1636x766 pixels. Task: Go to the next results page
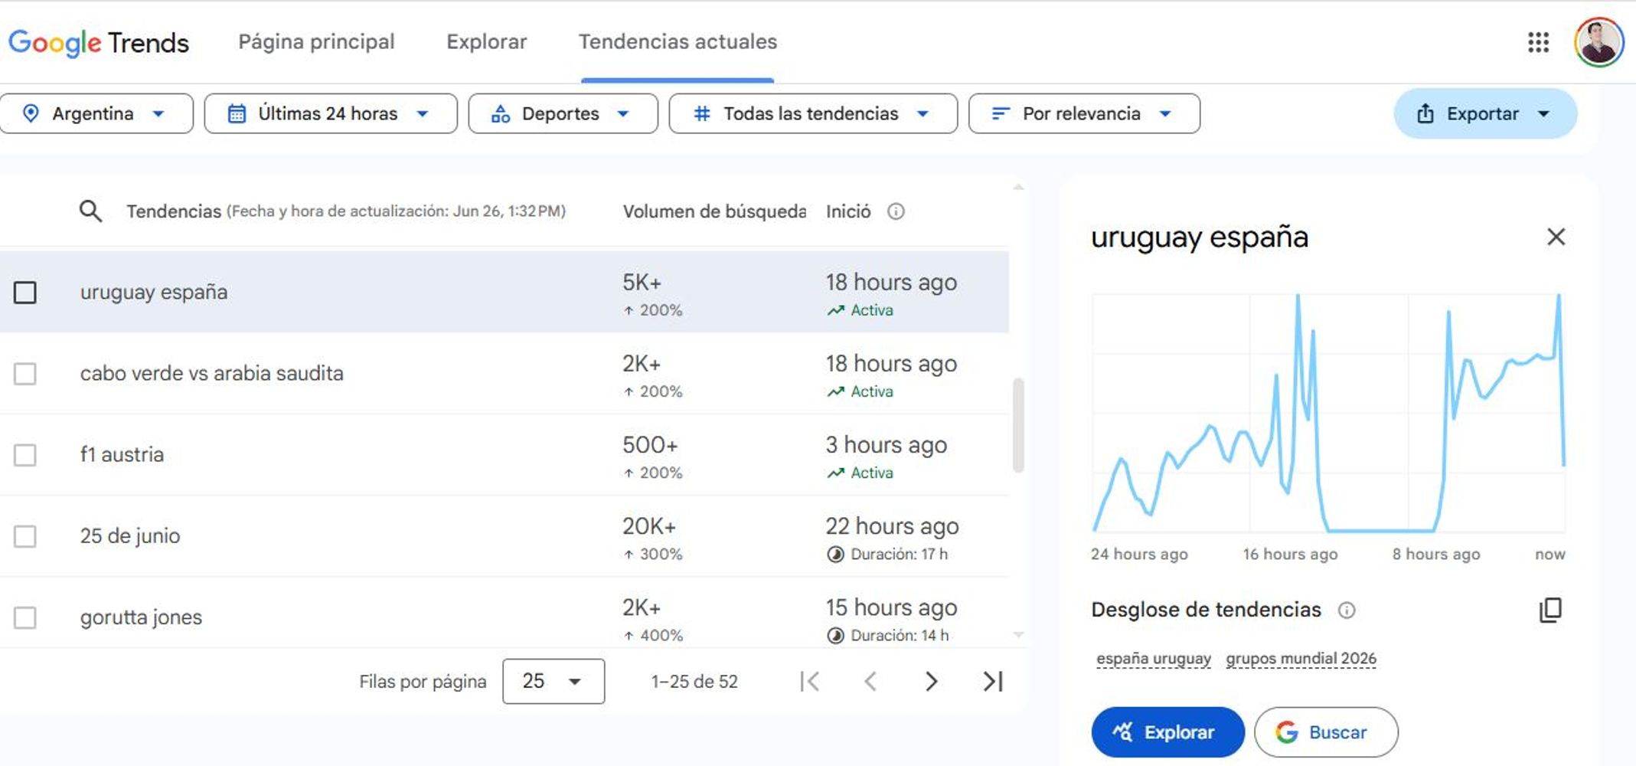pyautogui.click(x=931, y=681)
